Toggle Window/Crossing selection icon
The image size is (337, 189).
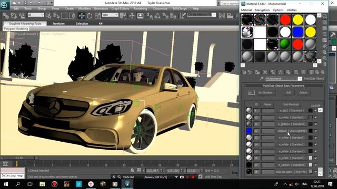(x=72, y=16)
